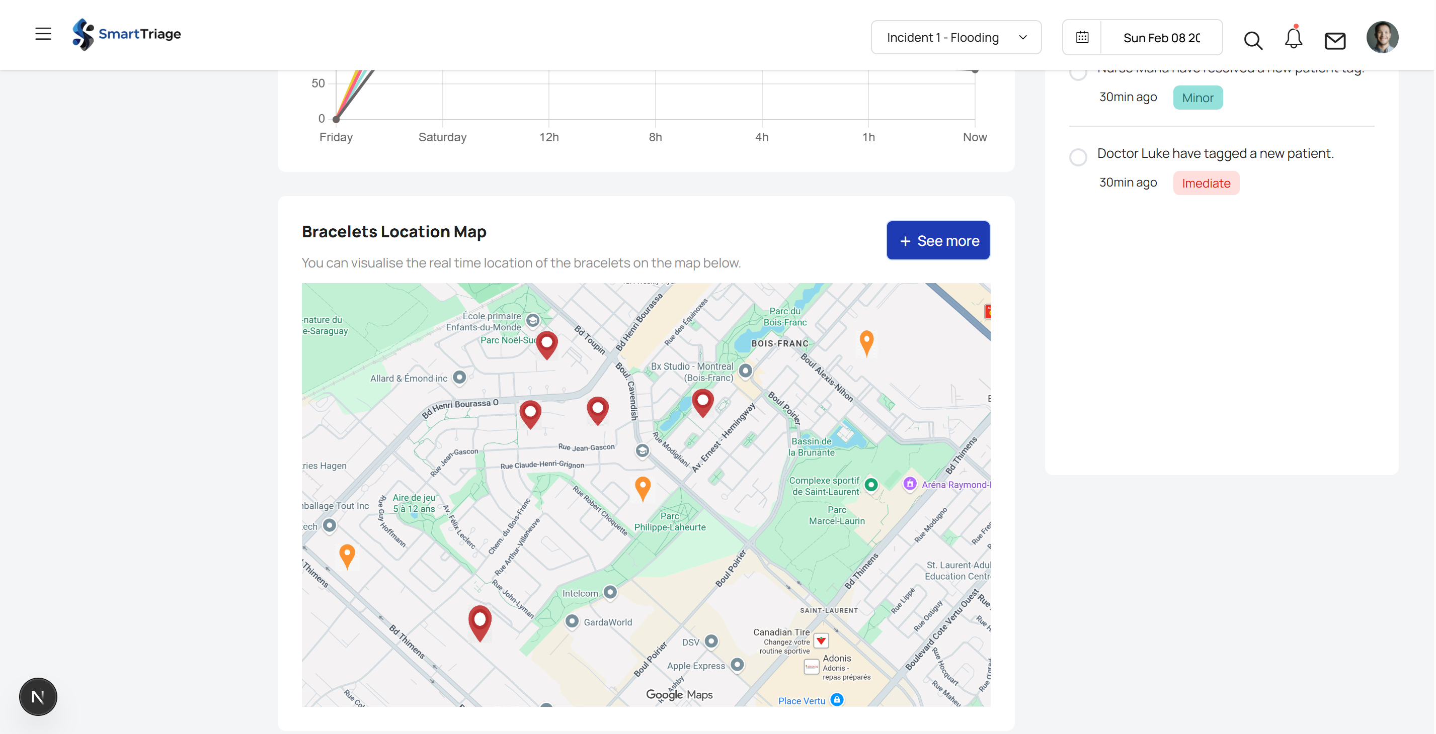The width and height of the screenshot is (1436, 734).
Task: Open the search magnifier icon
Action: [1252, 40]
